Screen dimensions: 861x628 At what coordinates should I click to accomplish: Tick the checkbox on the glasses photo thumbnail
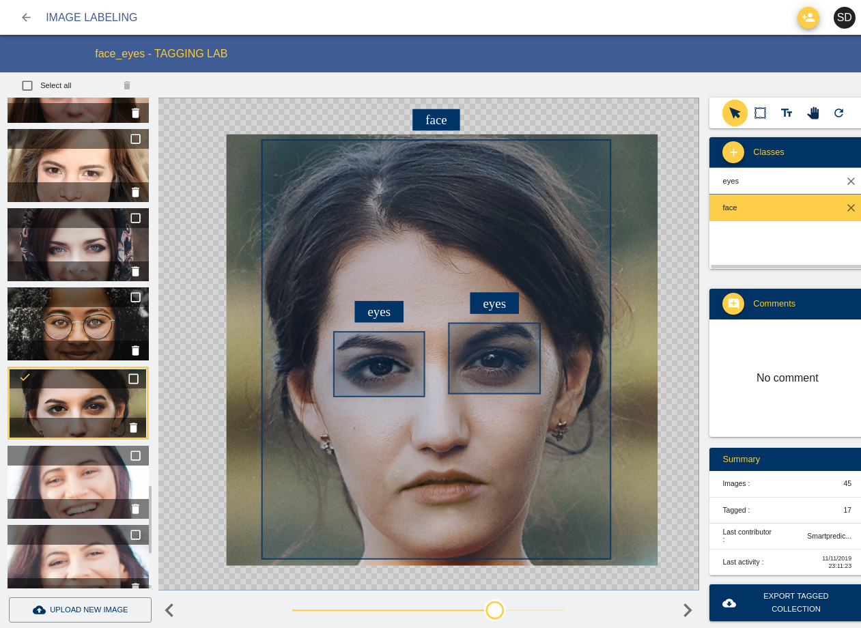click(x=135, y=297)
